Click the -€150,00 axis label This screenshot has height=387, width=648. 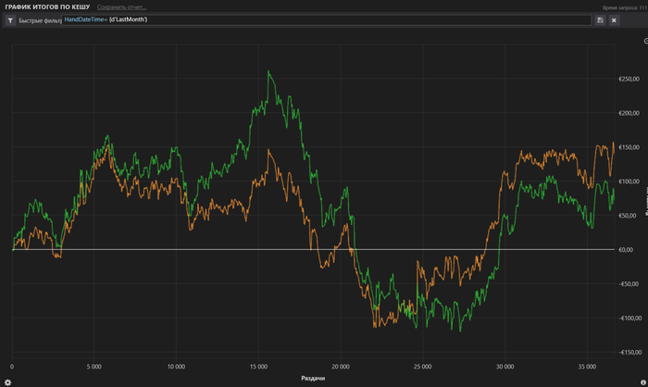(629, 352)
